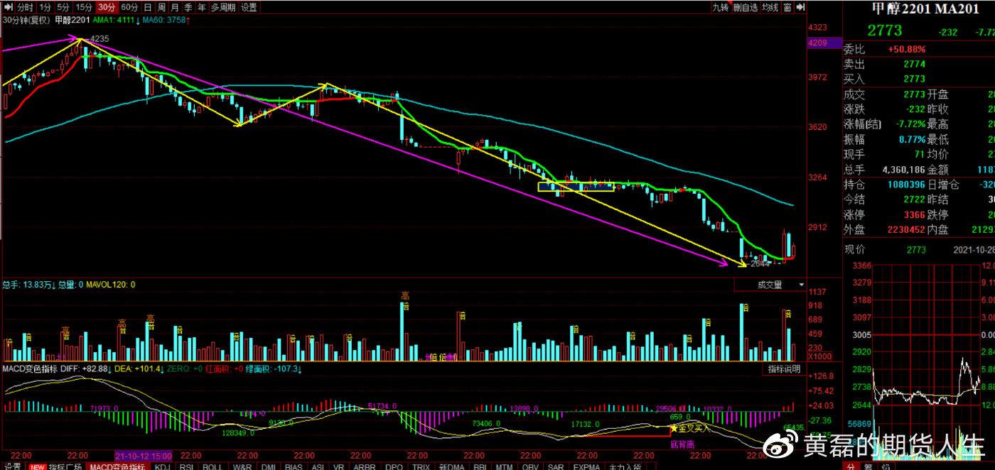Screen dimensions: 995x470
Task: Click the 2021-10-28 date label
Action: pos(974,249)
